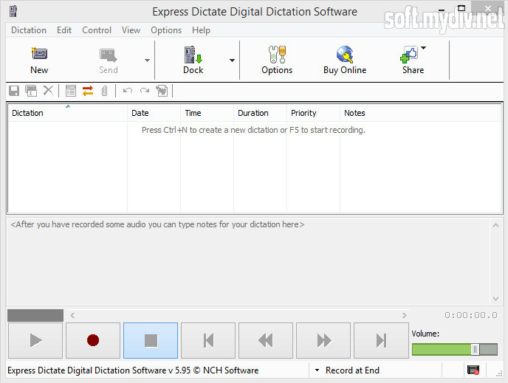Screen dimensions: 508x383
Task: Start playback with the Play button
Action: 35,340
